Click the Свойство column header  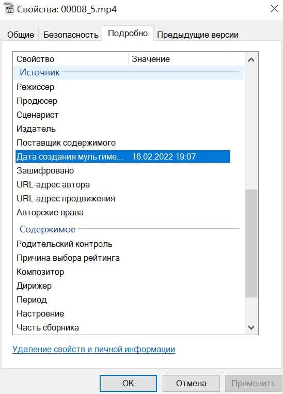71,59
